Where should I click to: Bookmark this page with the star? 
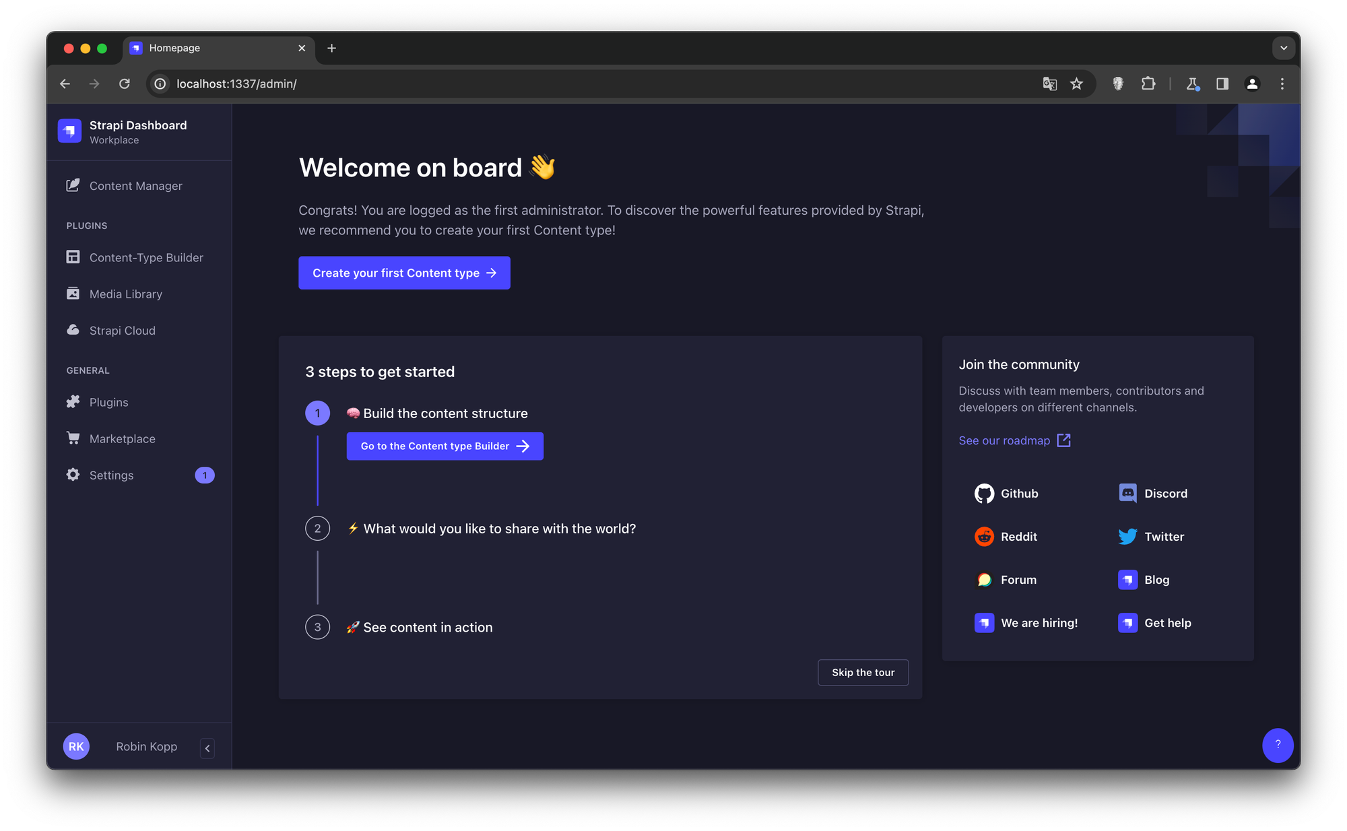click(x=1076, y=84)
